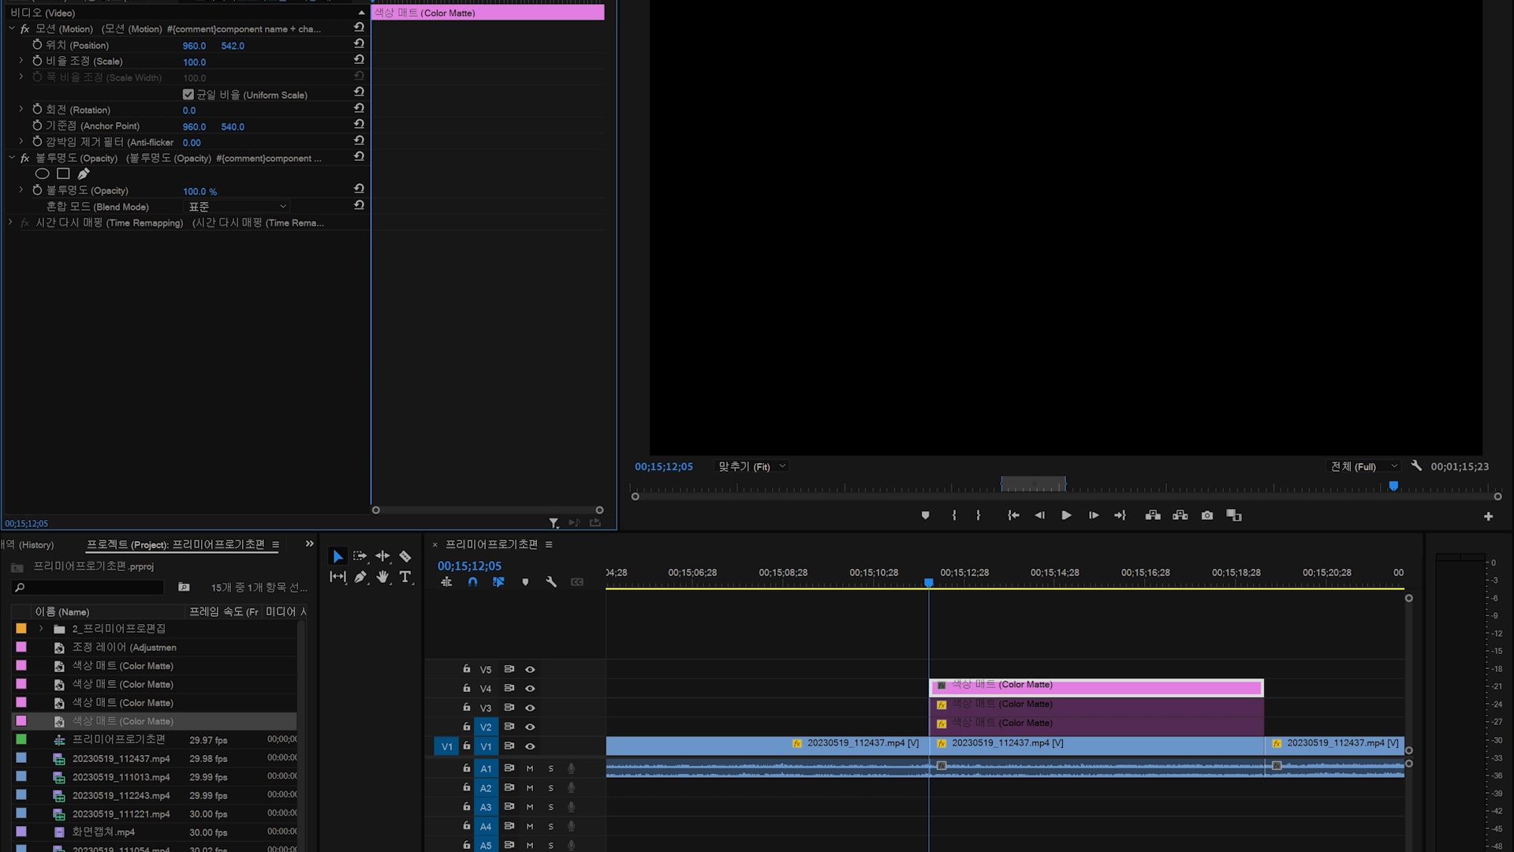Select the Type tool
Image resolution: width=1514 pixels, height=852 pixels.
(x=405, y=577)
